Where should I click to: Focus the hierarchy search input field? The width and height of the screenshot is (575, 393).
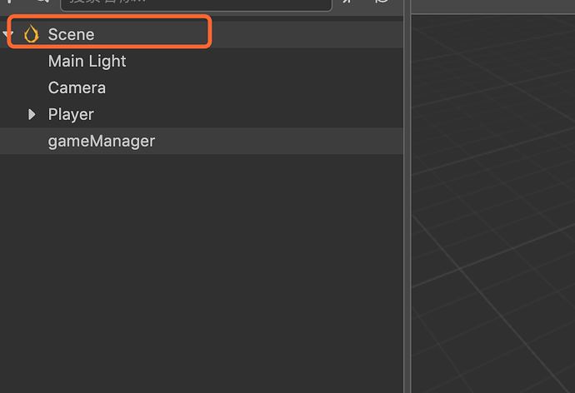[x=196, y=2]
